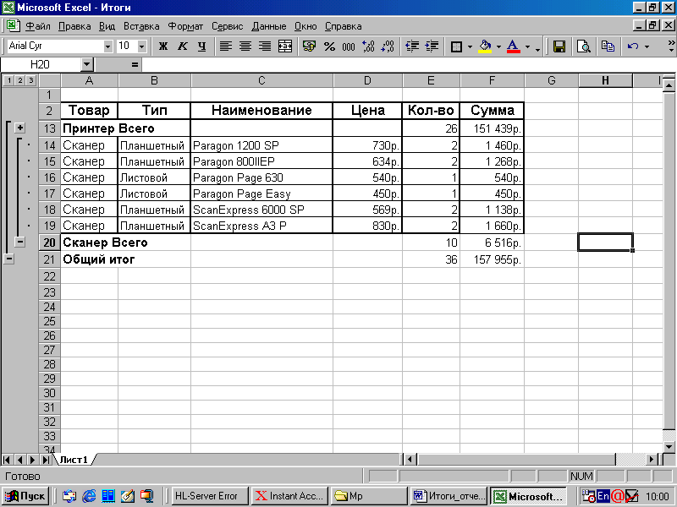Viewport: 677px width, 507px height.
Task: Click vertical scrollbar down arrow
Action: click(669, 447)
